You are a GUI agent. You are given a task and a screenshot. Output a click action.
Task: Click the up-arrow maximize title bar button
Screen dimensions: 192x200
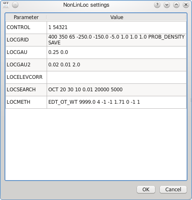click(x=176, y=5)
